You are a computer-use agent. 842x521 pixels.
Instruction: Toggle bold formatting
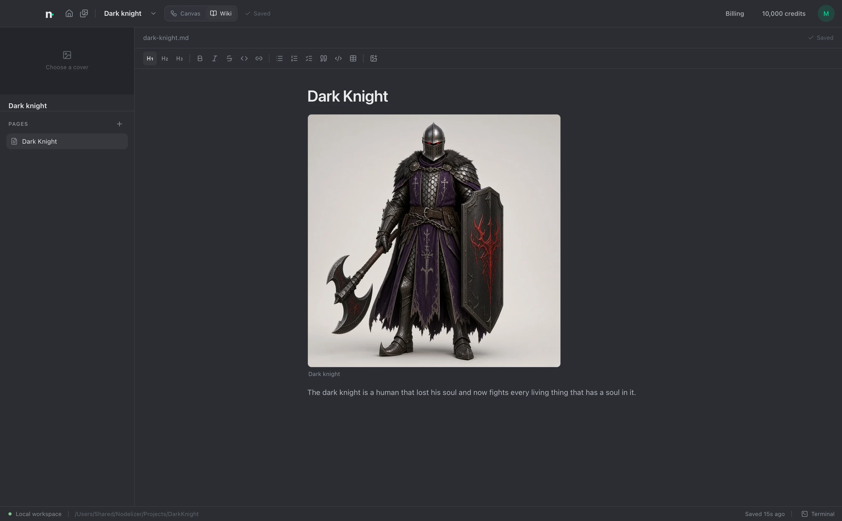coord(200,59)
